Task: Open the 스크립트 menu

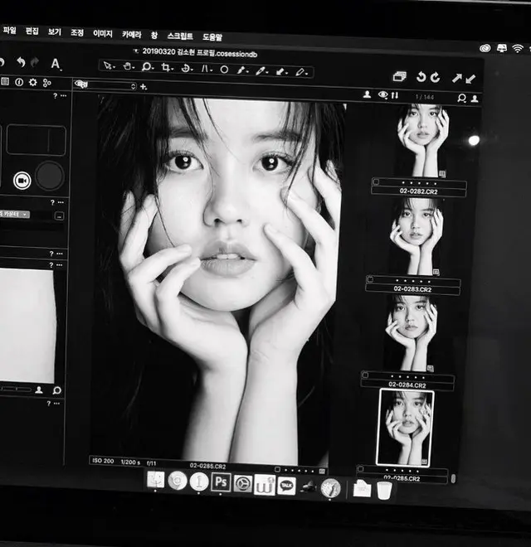Action: tap(180, 36)
